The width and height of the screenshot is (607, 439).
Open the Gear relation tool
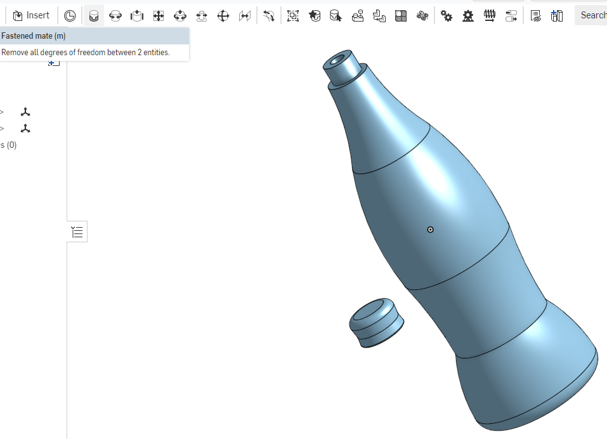click(x=446, y=15)
